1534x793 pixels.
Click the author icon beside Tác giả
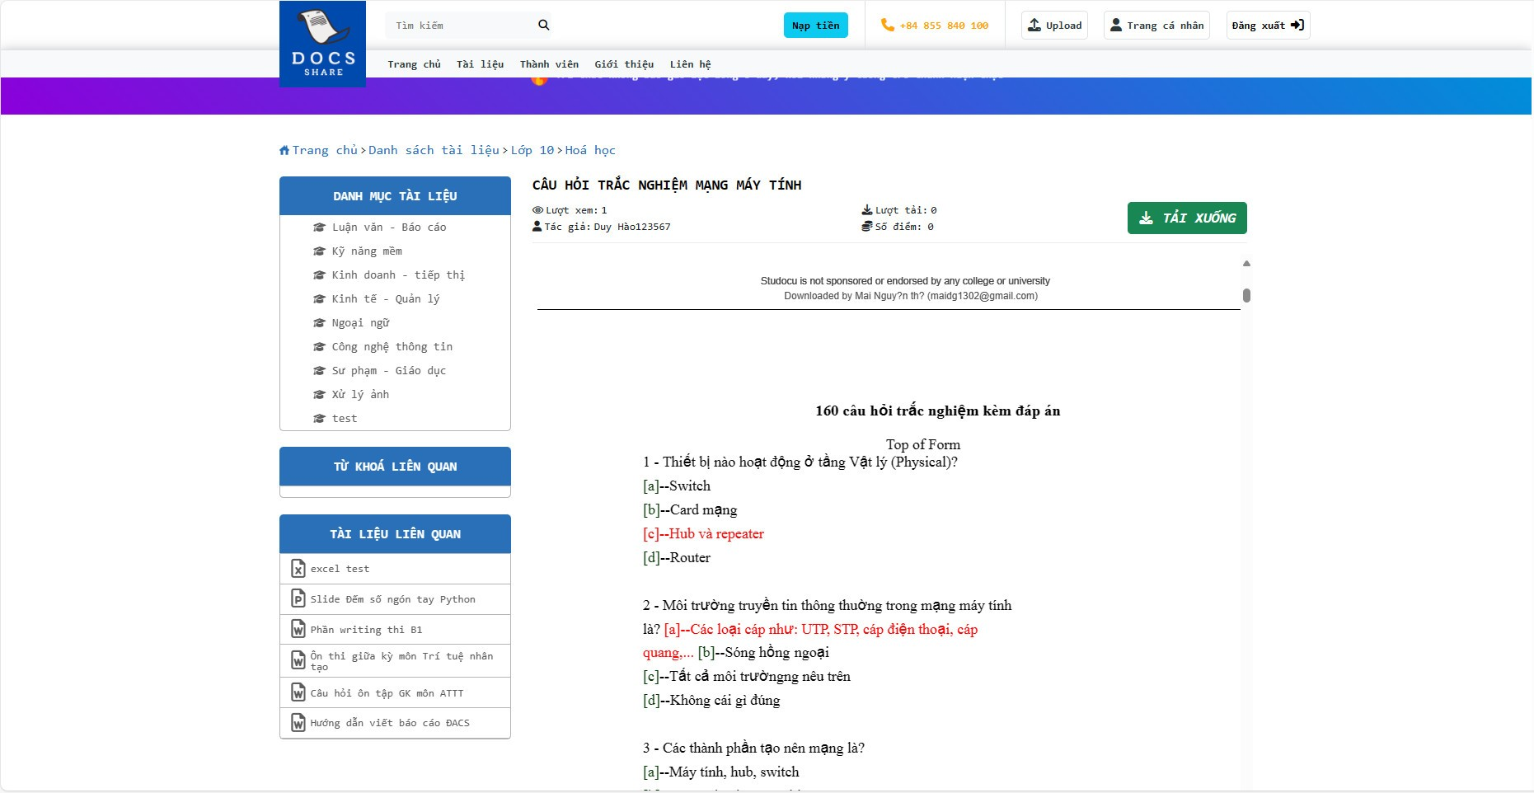coord(537,227)
